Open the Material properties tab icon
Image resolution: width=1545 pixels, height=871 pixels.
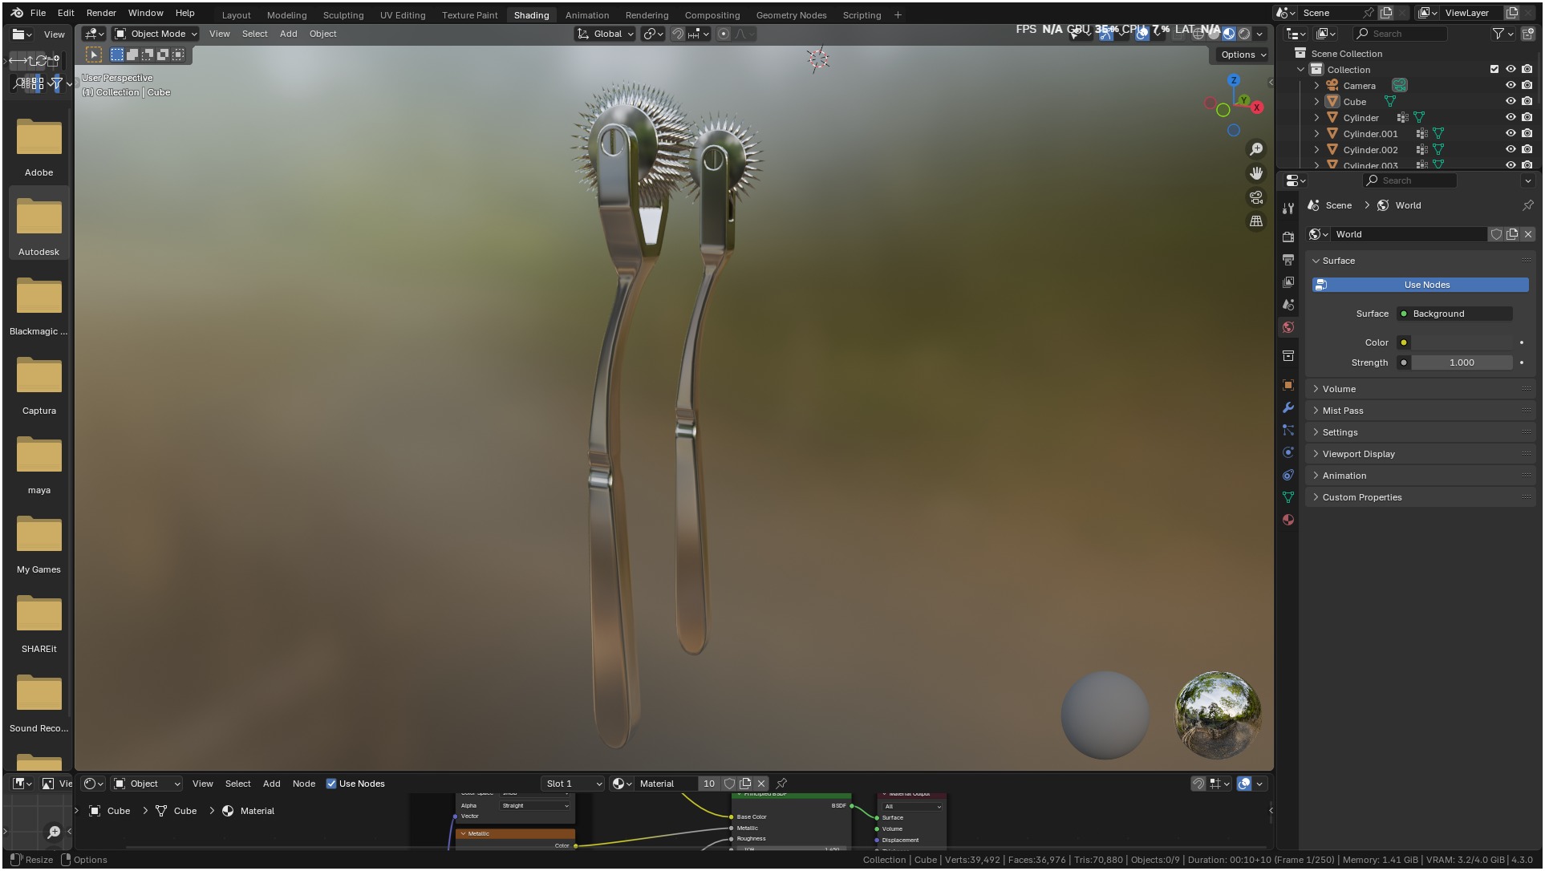point(1288,520)
